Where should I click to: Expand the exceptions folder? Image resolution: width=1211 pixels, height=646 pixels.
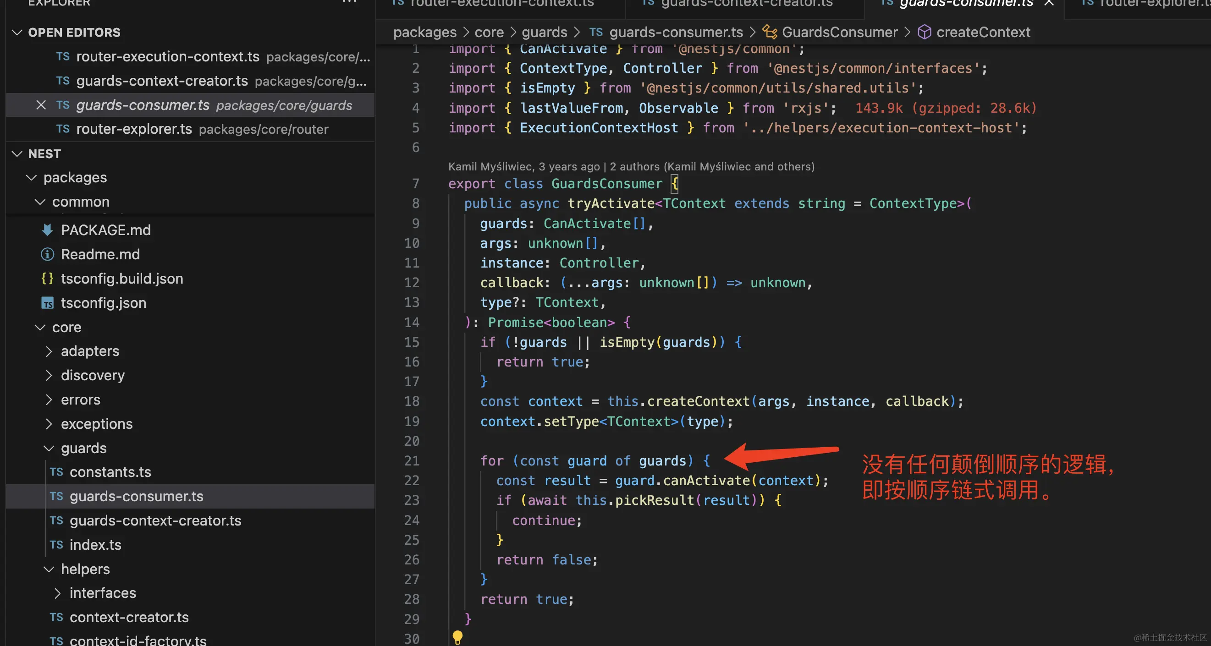pos(49,424)
